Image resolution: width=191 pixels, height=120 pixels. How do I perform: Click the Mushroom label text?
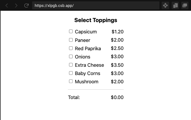tap(86, 82)
